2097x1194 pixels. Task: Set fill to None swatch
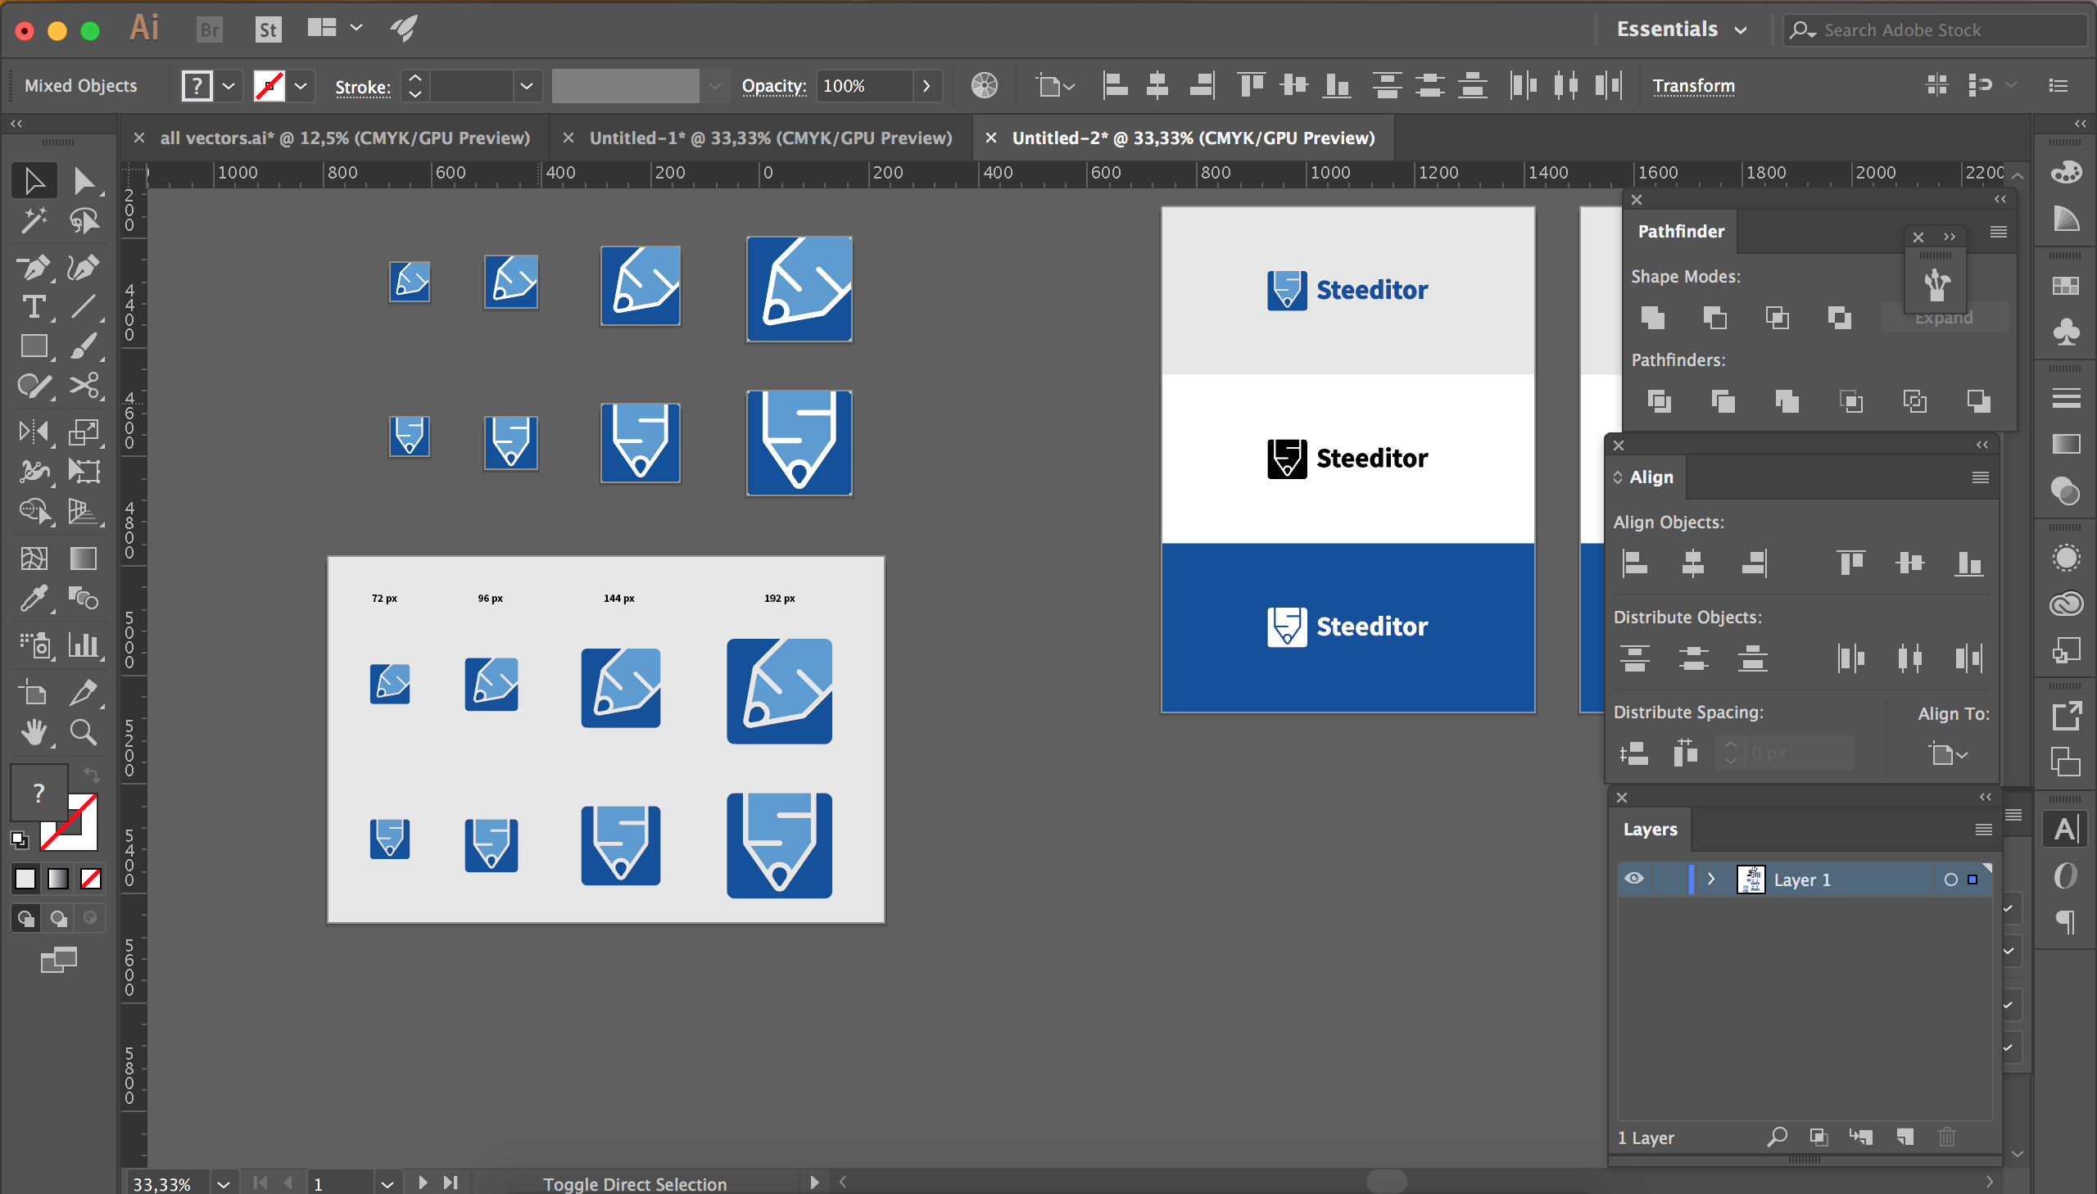point(91,879)
